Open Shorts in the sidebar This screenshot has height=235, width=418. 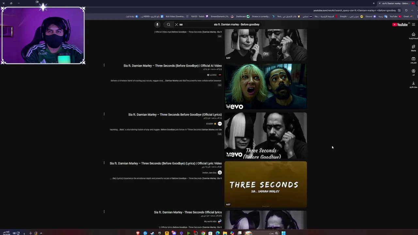[x=413, y=48]
